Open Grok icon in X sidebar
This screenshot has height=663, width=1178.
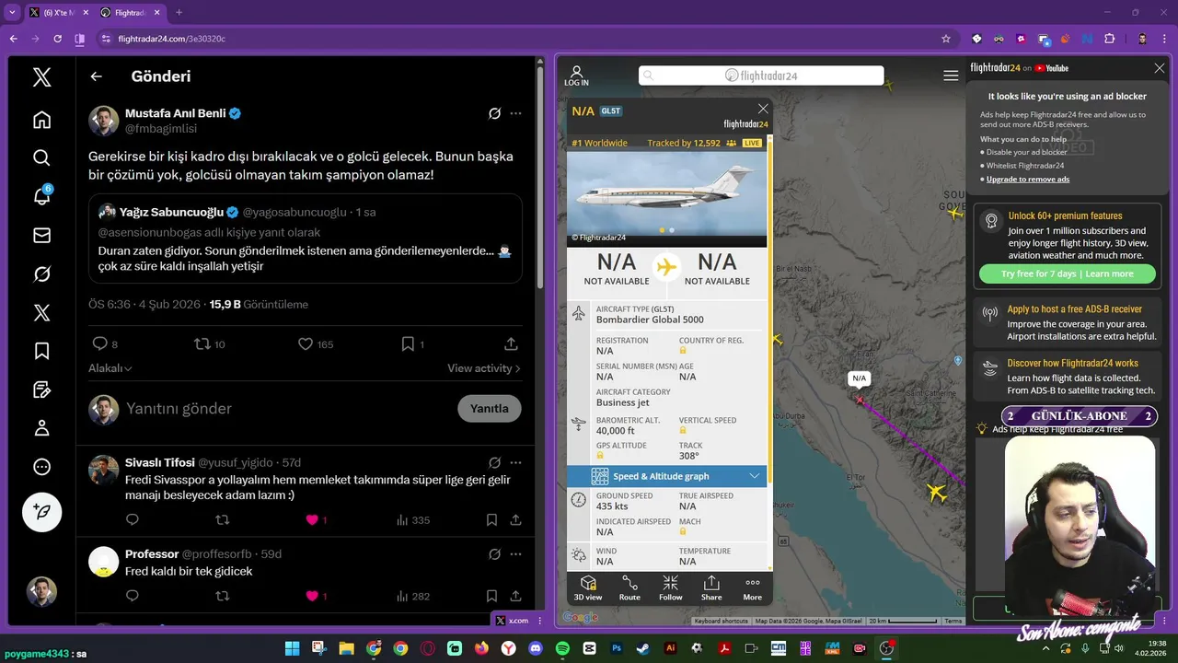(x=41, y=274)
